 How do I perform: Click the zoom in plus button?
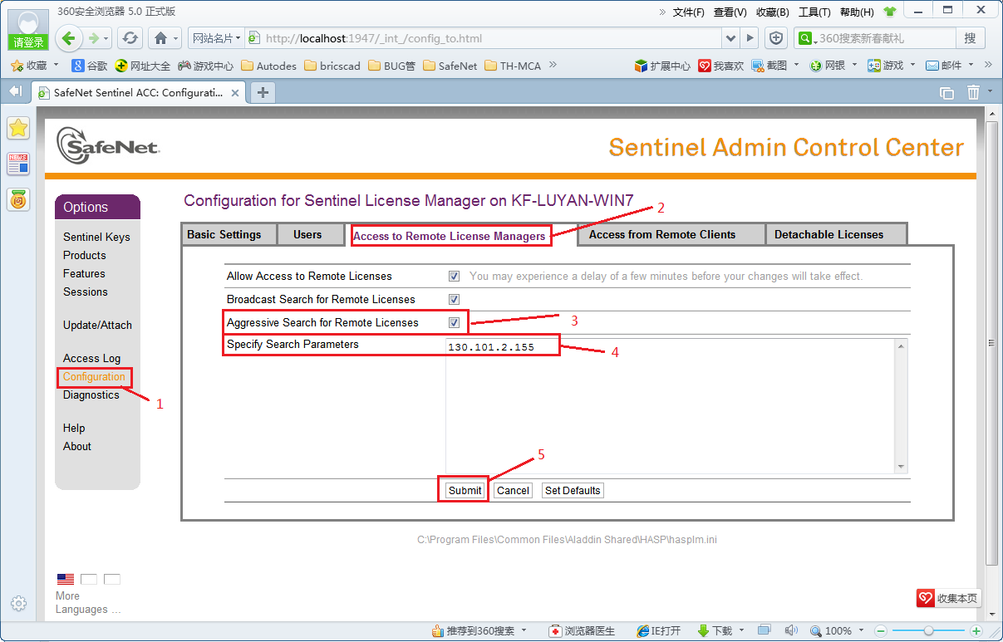click(x=977, y=631)
